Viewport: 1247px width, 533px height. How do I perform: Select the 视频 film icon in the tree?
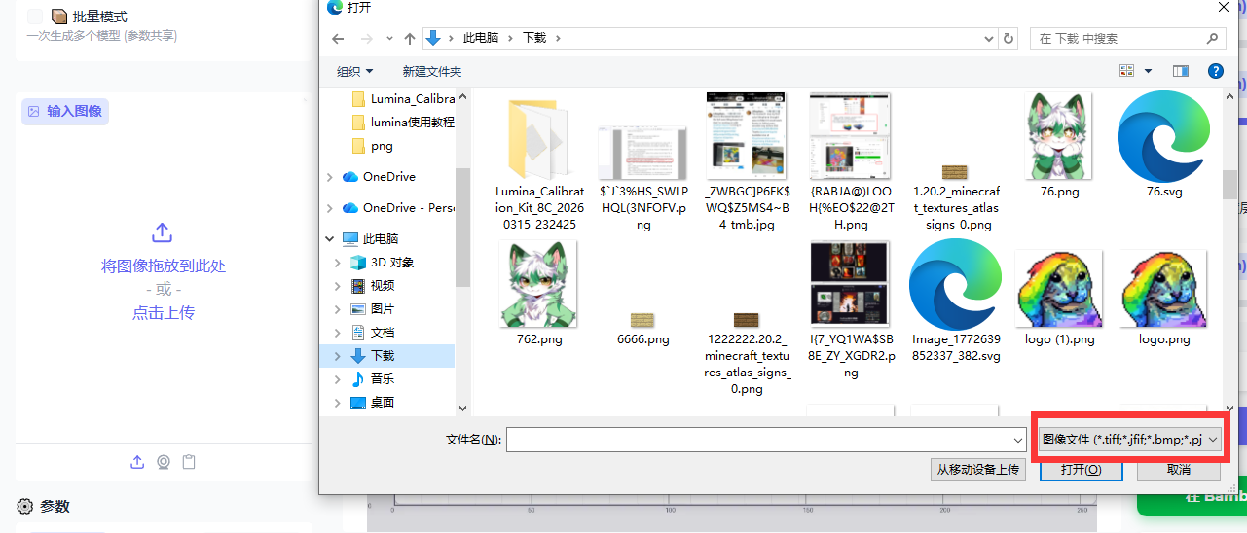[x=358, y=286]
